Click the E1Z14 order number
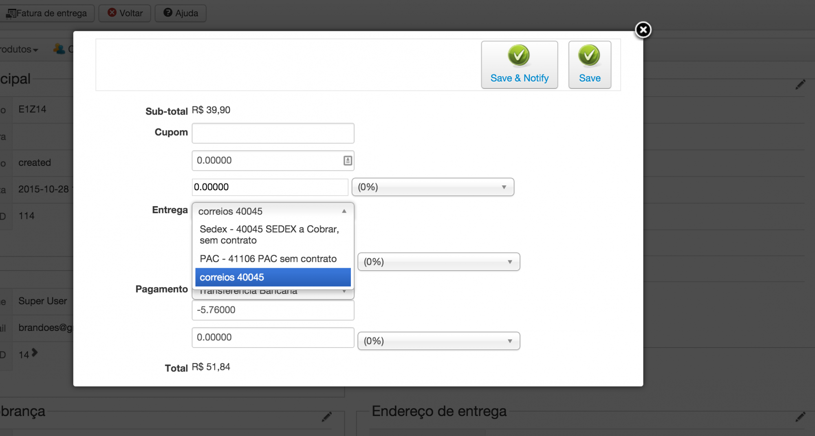The height and width of the screenshot is (436, 815). click(32, 109)
